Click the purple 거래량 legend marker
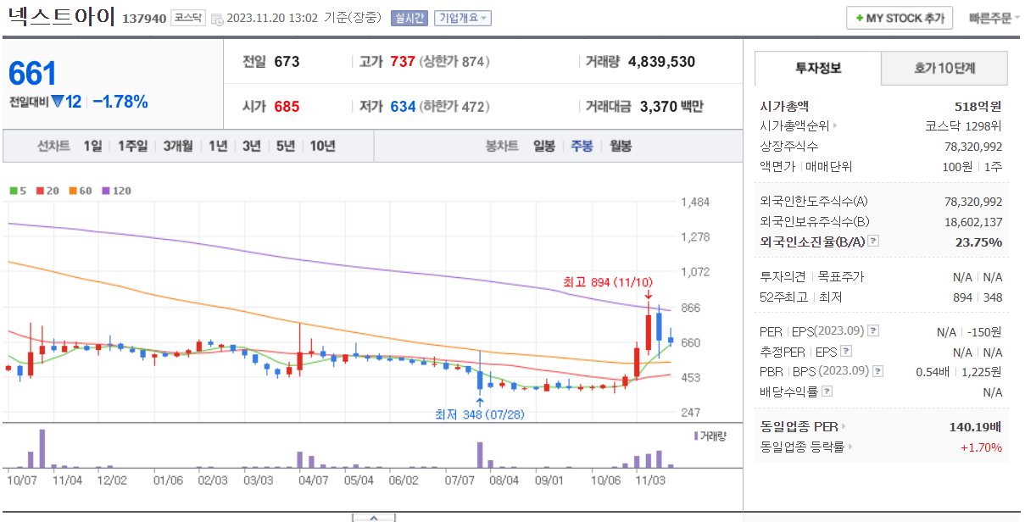The width and height of the screenshot is (1025, 522). [697, 436]
